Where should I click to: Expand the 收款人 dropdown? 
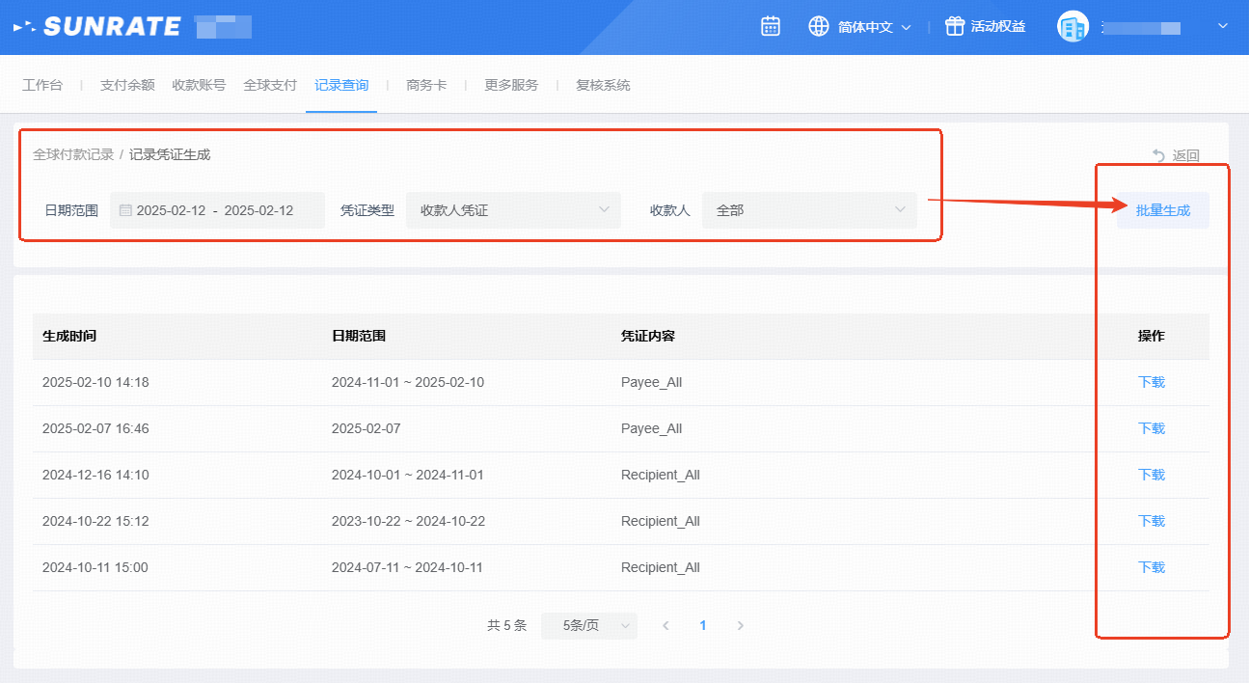click(808, 210)
